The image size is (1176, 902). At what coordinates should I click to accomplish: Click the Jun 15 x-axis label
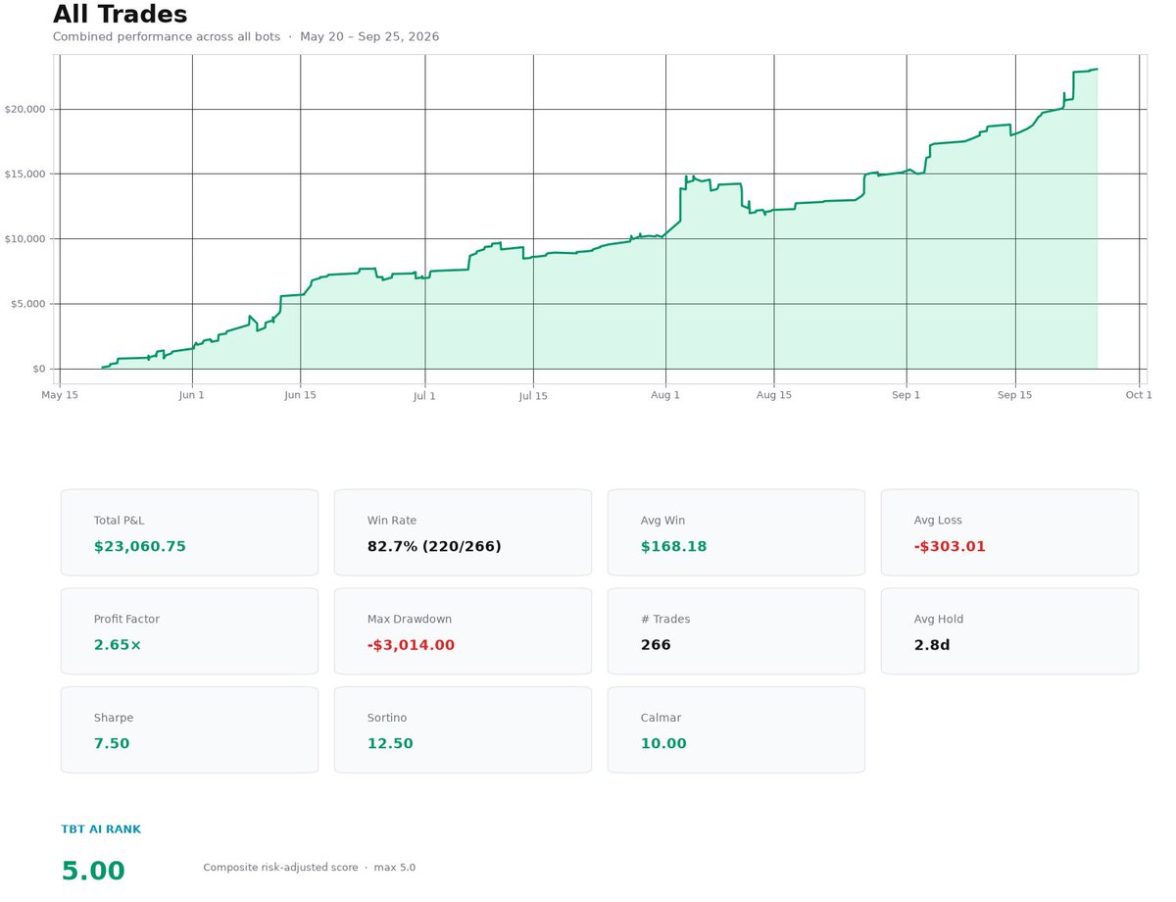300,395
